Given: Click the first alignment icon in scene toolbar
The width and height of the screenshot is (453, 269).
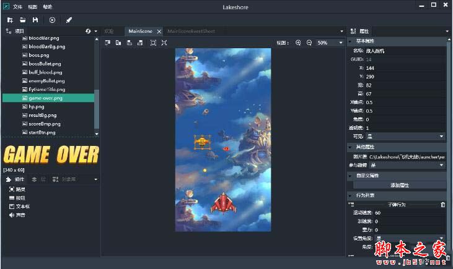Looking at the screenshot, I should (107, 43).
